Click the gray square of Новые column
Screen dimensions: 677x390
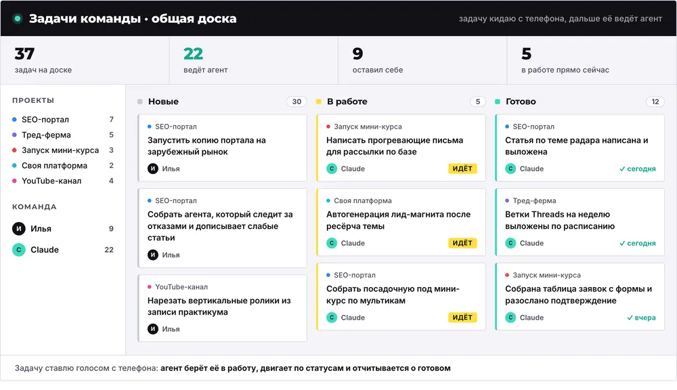(x=140, y=102)
